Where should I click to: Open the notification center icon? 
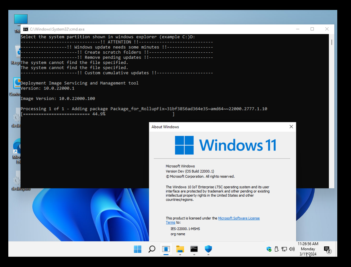click(x=327, y=249)
